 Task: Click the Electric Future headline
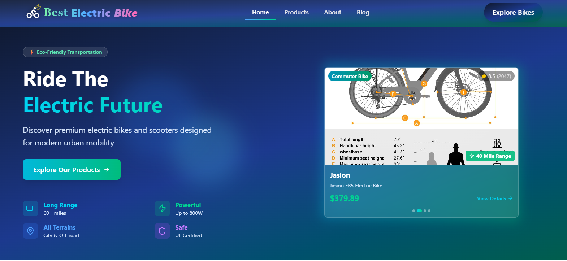coord(93,105)
